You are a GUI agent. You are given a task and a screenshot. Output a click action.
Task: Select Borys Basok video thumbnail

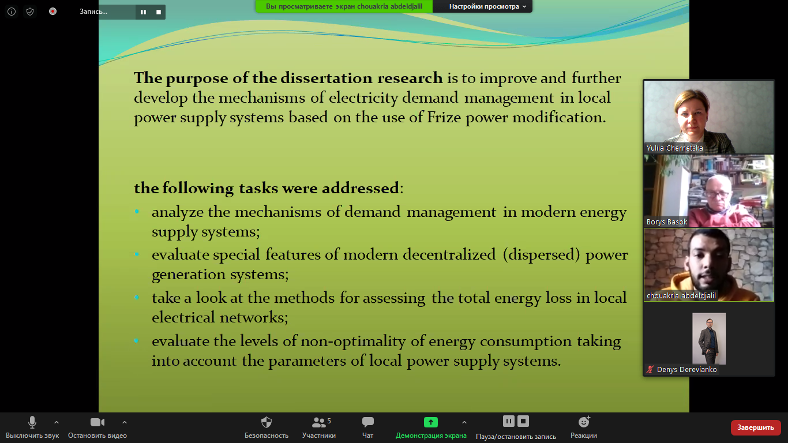coord(709,191)
